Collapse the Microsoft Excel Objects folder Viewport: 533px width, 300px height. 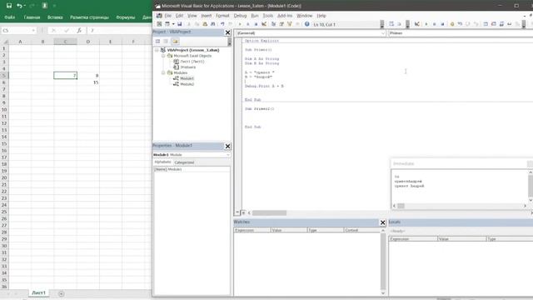[163, 56]
